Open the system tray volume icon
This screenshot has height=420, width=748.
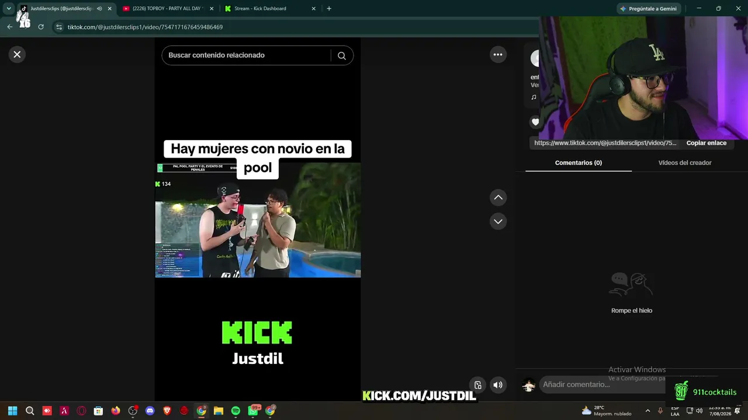point(699,411)
